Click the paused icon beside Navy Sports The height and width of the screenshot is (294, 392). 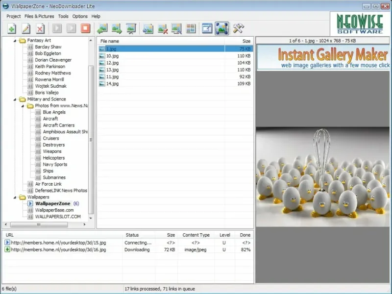38,165
